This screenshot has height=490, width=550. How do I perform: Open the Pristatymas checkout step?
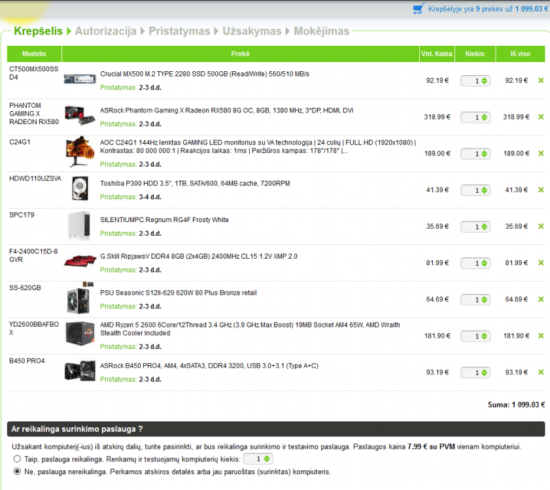coord(179,31)
